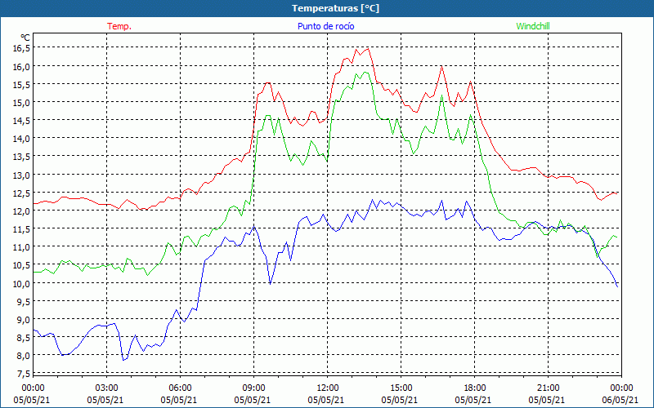This screenshot has height=408, width=654.
Task: Click the green windchill spike near 16:40
Action: (441, 95)
